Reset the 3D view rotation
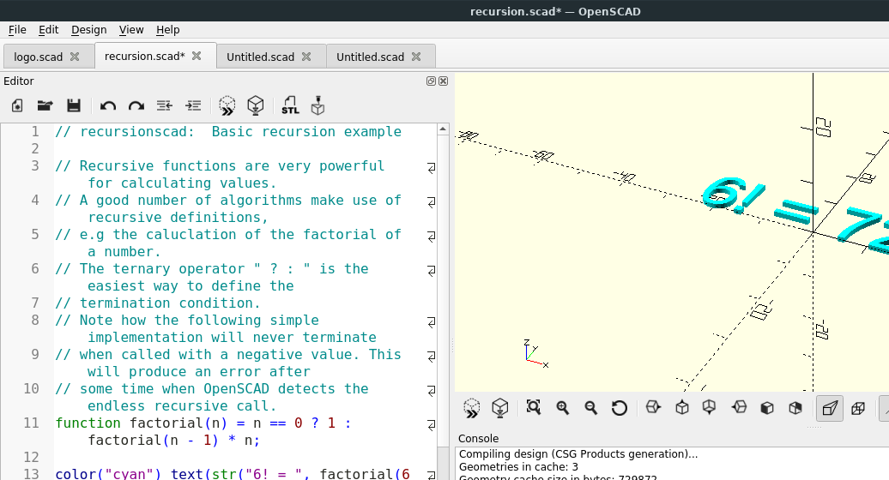 click(619, 408)
